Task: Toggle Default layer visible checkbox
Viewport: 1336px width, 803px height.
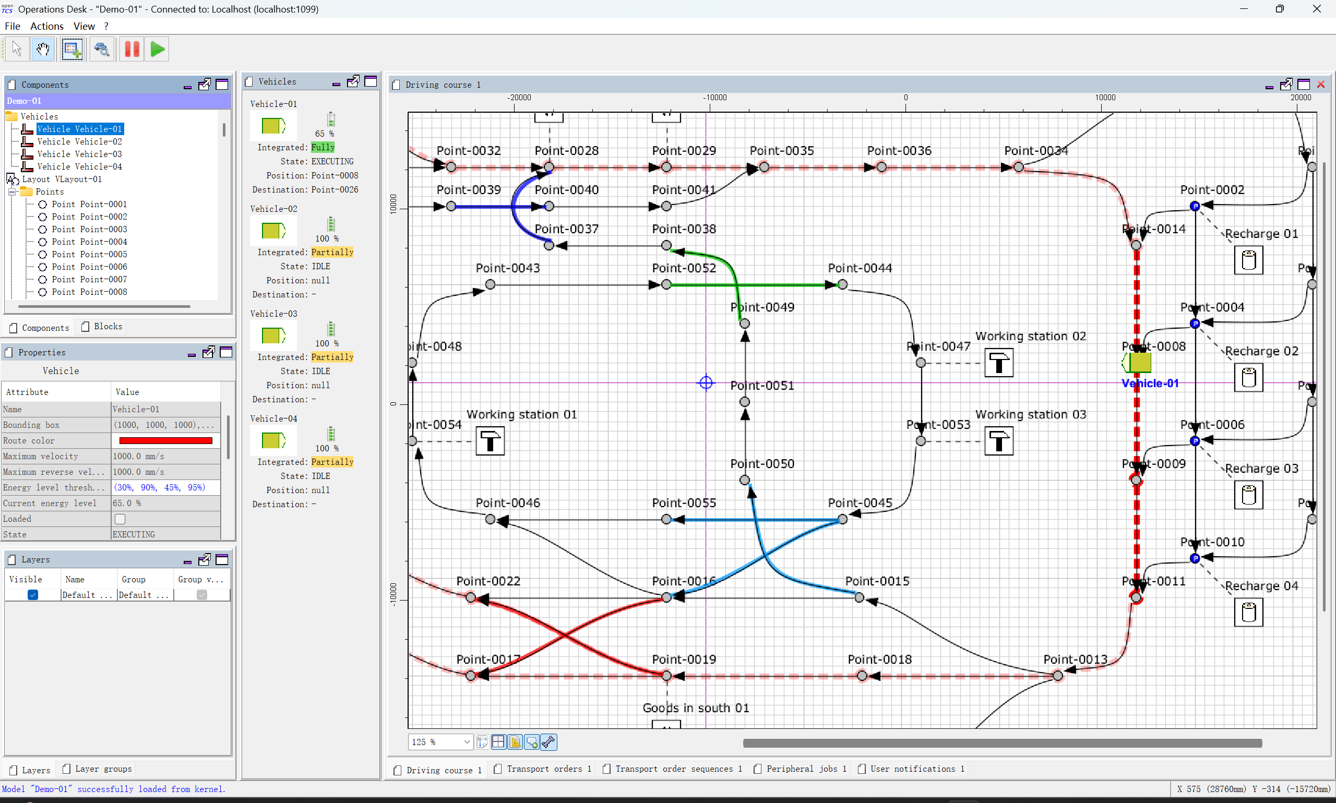Action: (x=32, y=595)
